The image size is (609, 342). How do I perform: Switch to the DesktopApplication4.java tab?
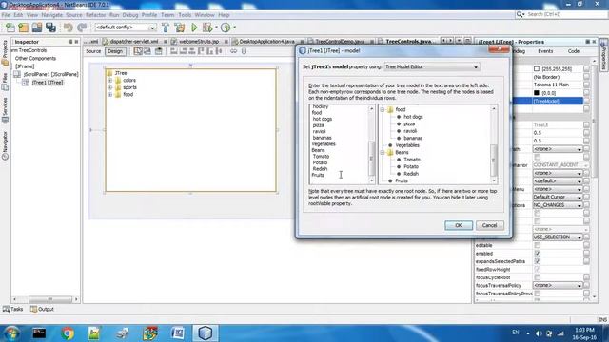pyautogui.click(x=266, y=42)
